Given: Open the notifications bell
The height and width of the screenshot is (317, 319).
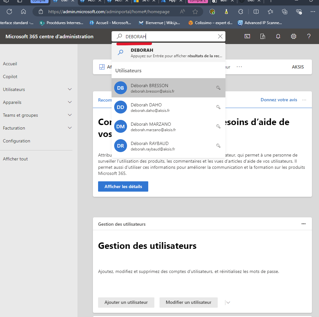Looking at the screenshot, I should 278,36.
